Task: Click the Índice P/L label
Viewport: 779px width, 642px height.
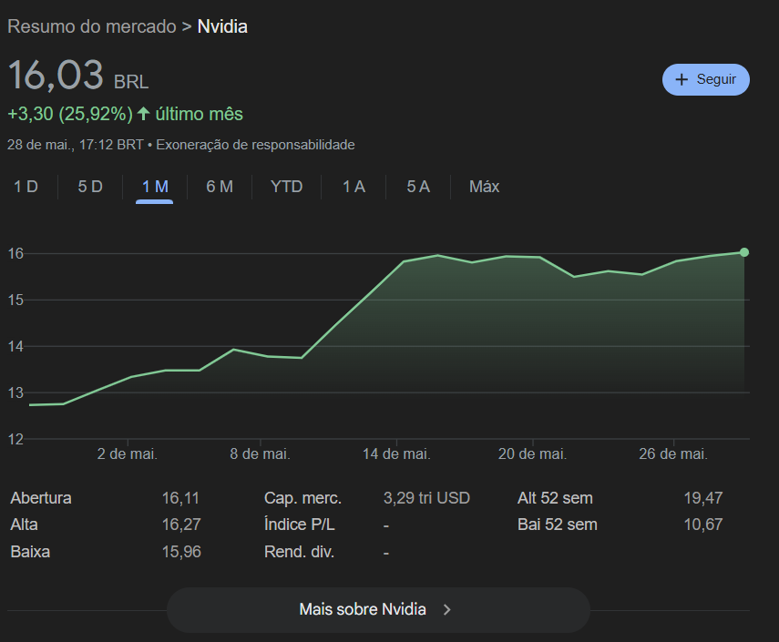Action: 299,525
